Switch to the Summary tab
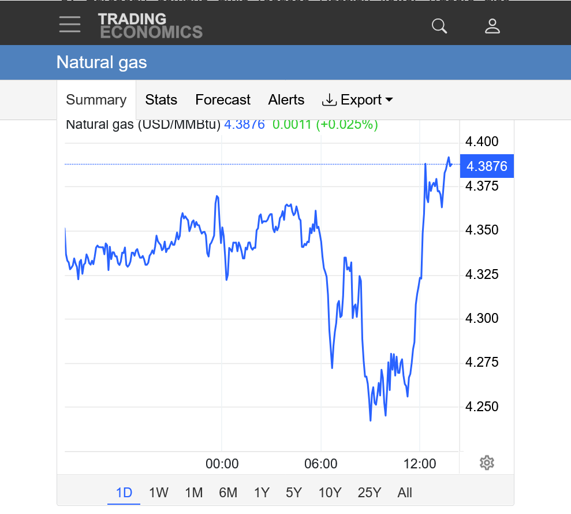Image resolution: width=571 pixels, height=514 pixels. [x=96, y=100]
